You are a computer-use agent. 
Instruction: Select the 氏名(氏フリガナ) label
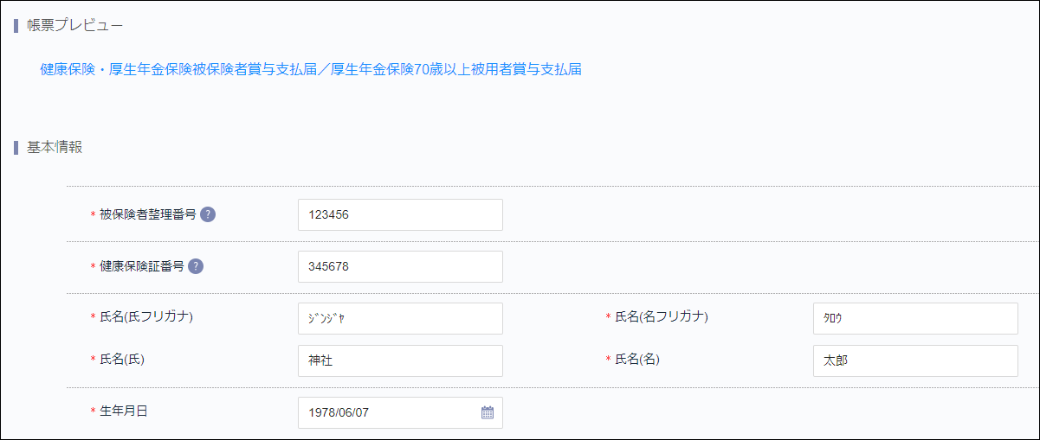coord(146,316)
